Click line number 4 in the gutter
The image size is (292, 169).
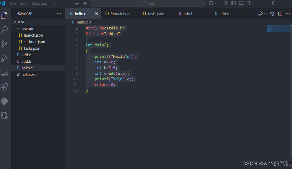pyautogui.click(x=77, y=45)
